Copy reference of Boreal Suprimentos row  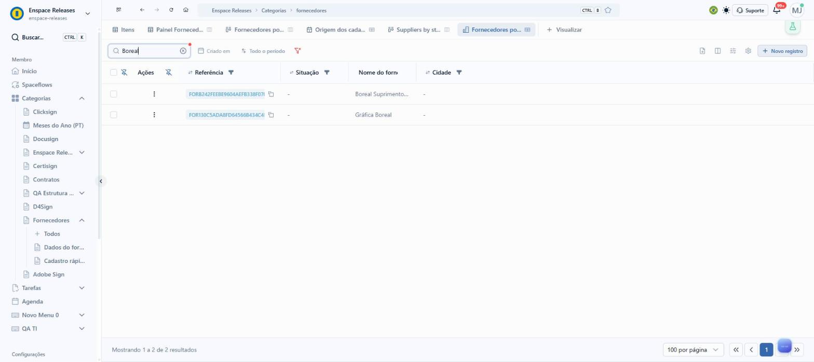tap(271, 94)
